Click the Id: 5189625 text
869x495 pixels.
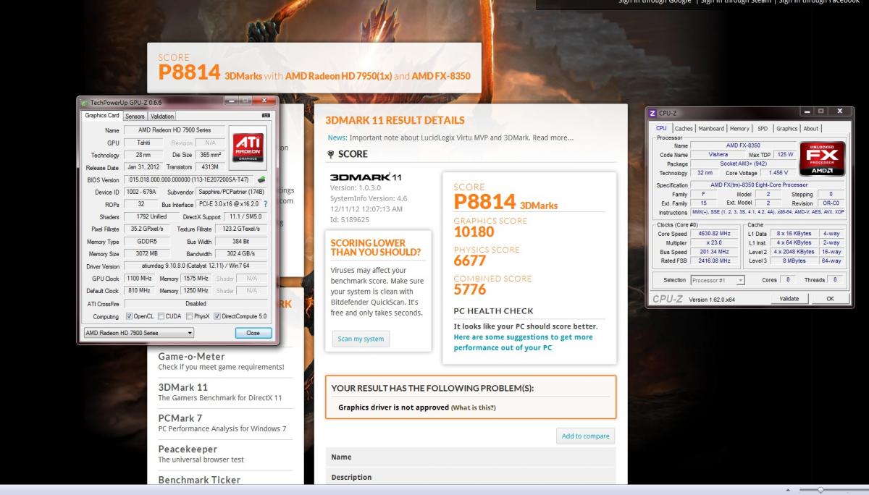click(349, 219)
